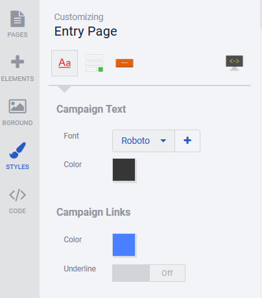Open the Code panel icon

click(18, 195)
